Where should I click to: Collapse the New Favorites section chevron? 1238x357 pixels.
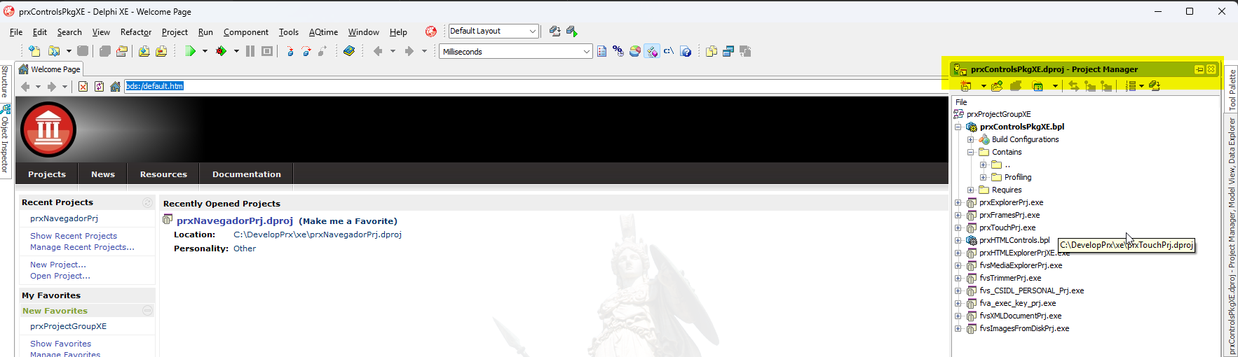point(147,310)
